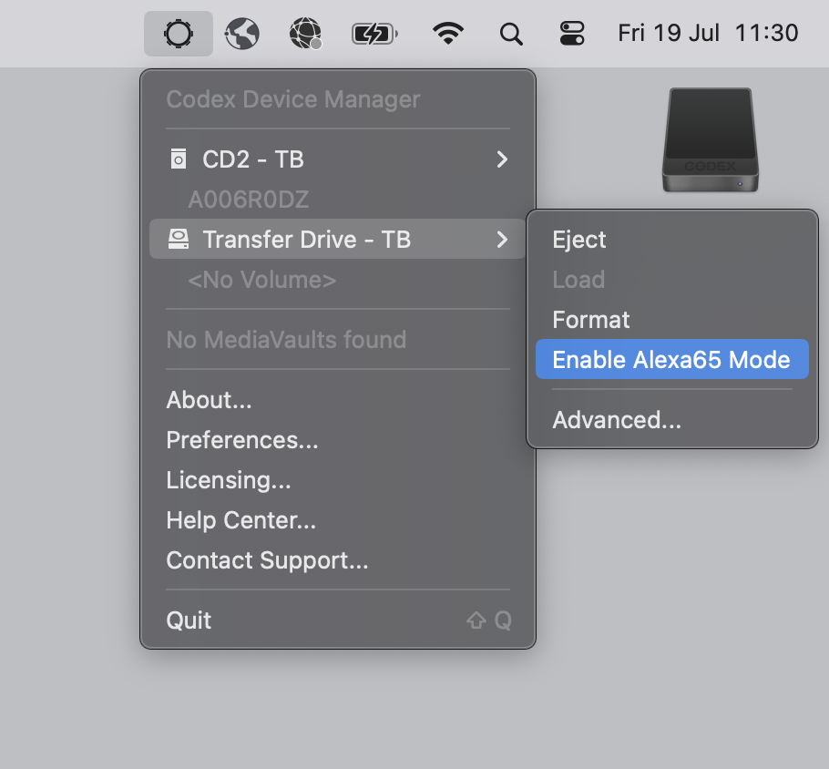Image resolution: width=829 pixels, height=769 pixels.
Task: Select the Codex drive on the desktop
Action: [709, 139]
